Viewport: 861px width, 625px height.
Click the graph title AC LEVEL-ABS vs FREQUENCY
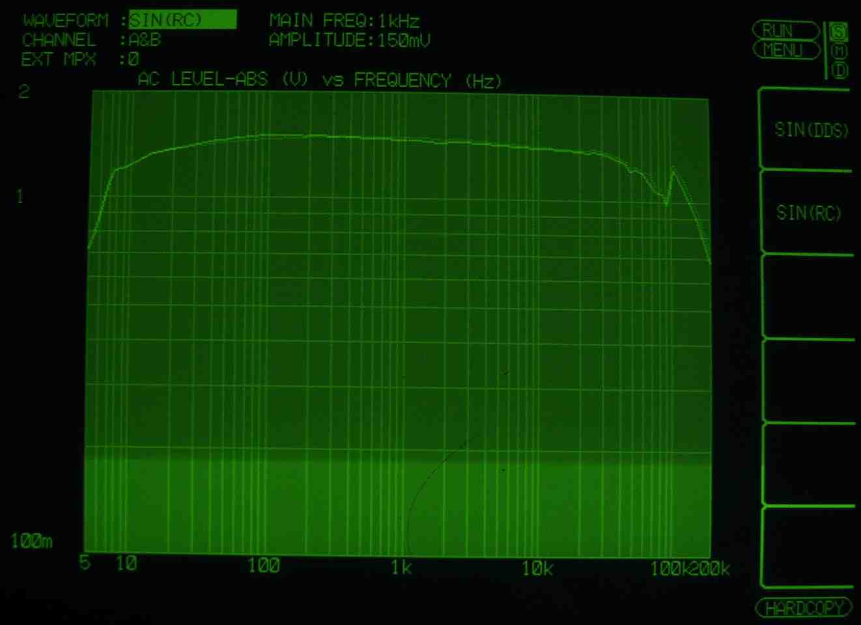coord(320,80)
